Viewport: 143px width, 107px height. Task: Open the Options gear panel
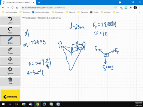(10, 71)
